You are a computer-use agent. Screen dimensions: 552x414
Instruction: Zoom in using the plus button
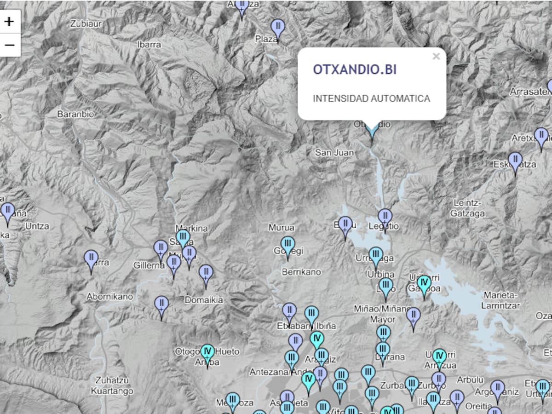(9, 22)
